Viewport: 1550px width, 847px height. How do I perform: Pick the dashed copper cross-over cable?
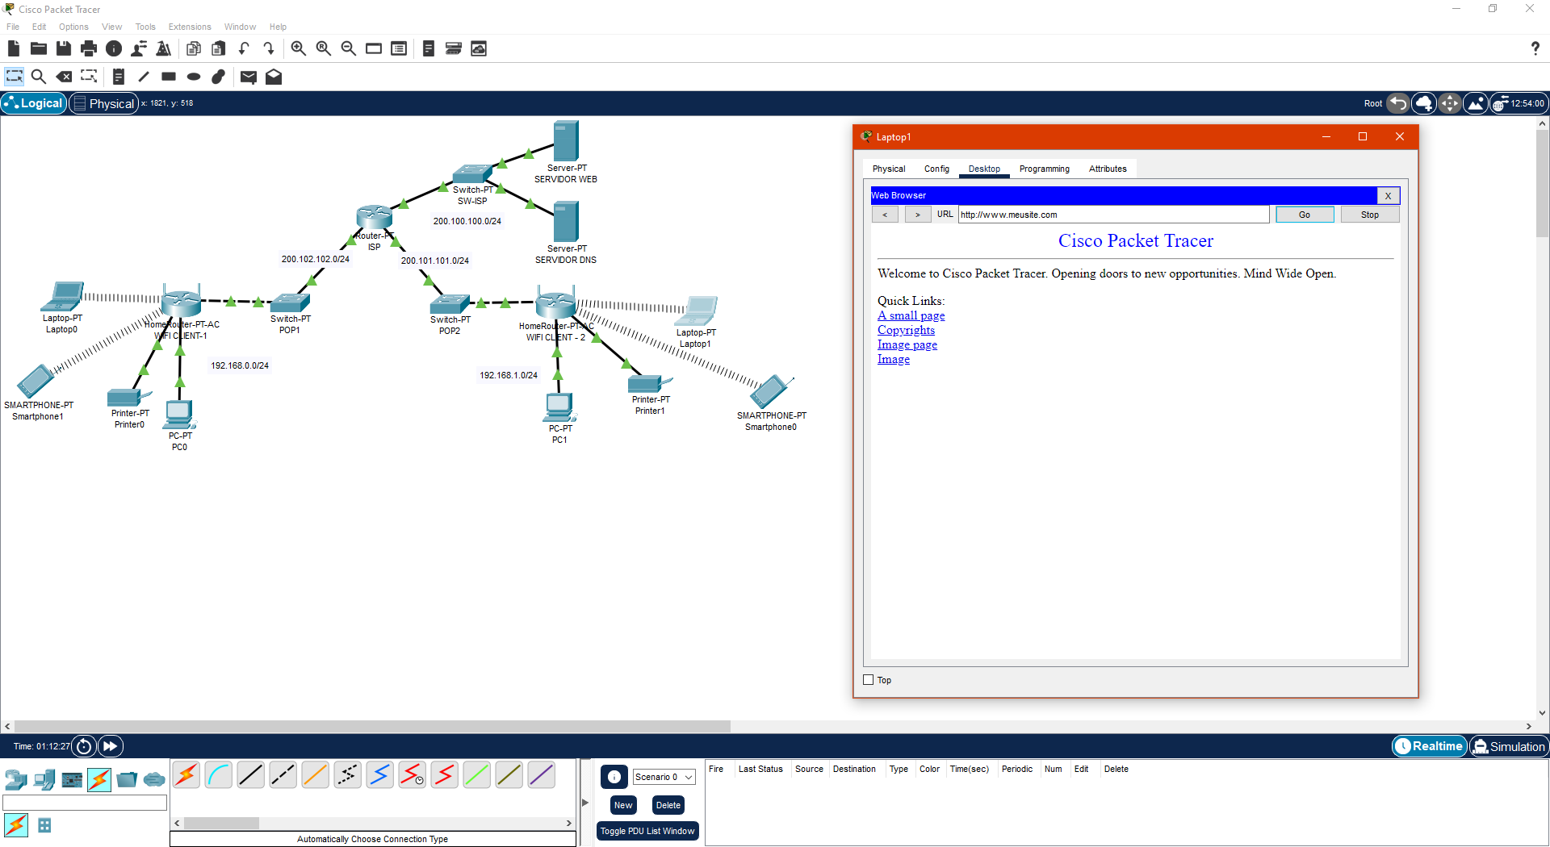point(283,775)
